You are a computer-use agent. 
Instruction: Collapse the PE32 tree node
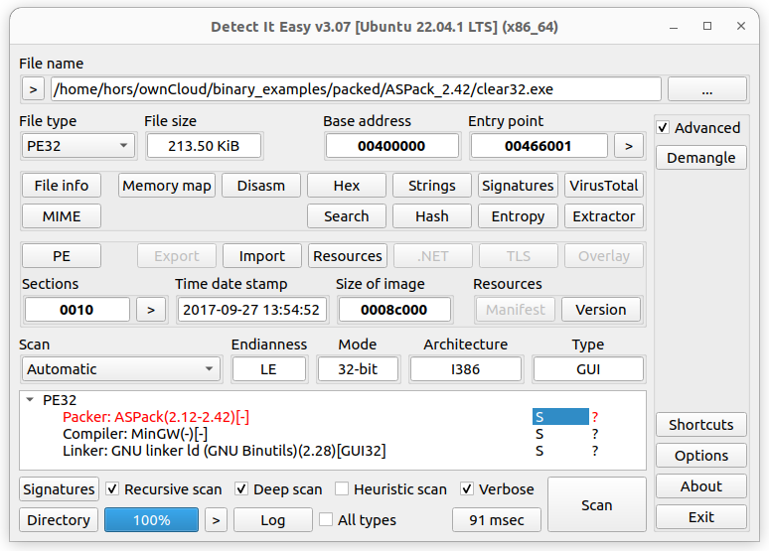click(x=30, y=400)
